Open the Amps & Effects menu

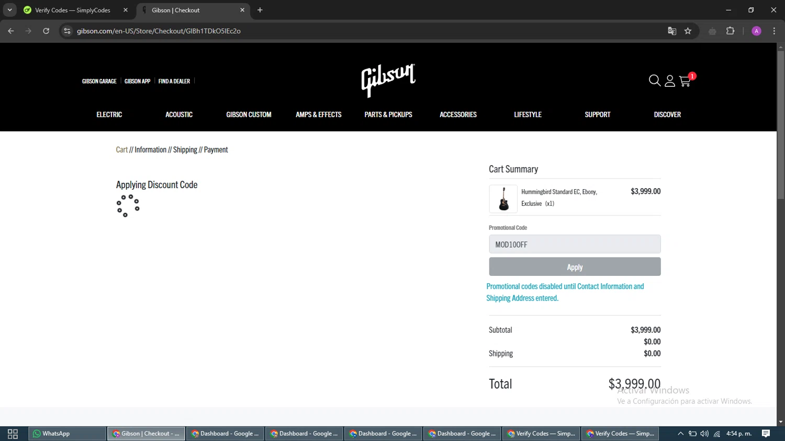coord(319,114)
